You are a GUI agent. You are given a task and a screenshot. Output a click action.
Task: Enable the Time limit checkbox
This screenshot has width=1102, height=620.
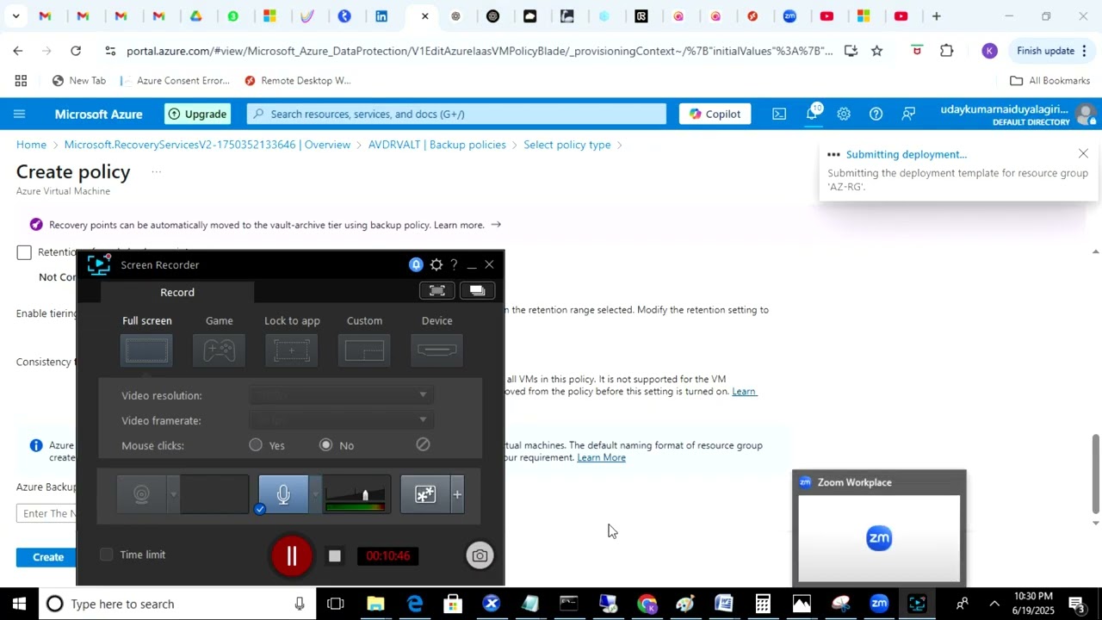tap(106, 555)
